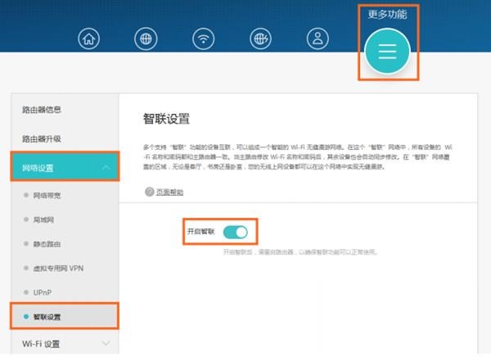The width and height of the screenshot is (491, 357).
Task: Open the 页面帮助 link
Action: (x=169, y=192)
